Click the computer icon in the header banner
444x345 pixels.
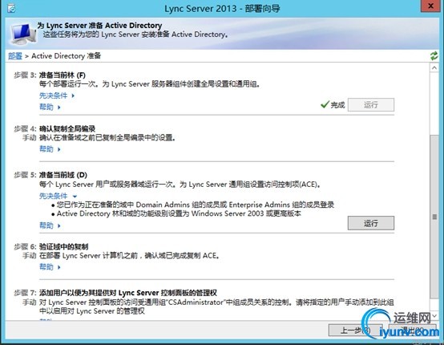24,34
